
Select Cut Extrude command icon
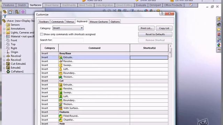[61, 85]
